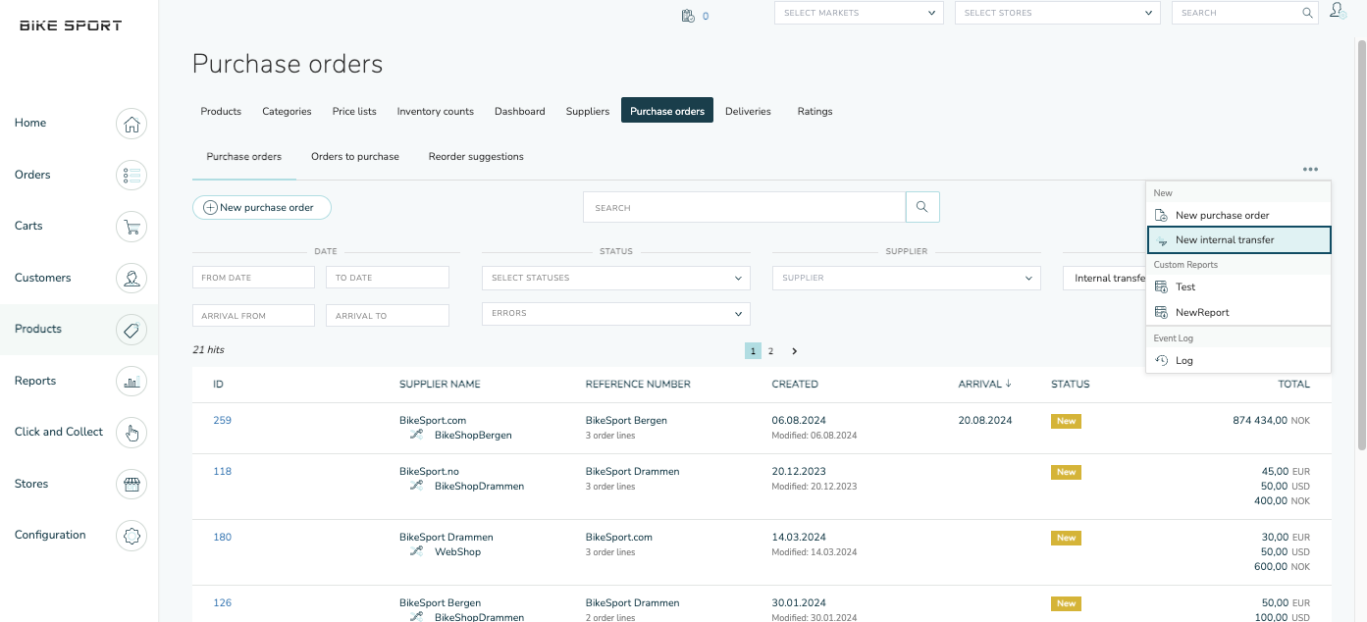Click the New purchase order document icon
This screenshot has width=1367, height=622.
(x=1162, y=215)
